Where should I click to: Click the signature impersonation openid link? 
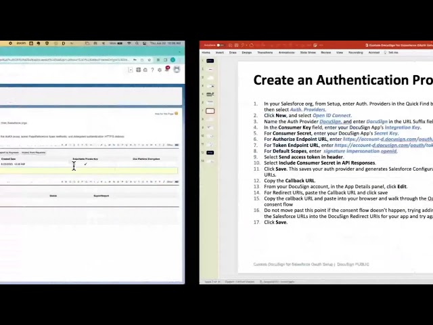pyautogui.click(x=361, y=151)
